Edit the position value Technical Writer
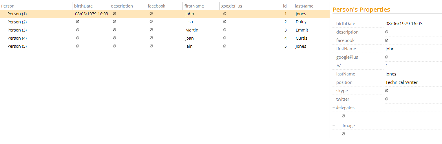This screenshot has height=144, width=442. (401, 82)
